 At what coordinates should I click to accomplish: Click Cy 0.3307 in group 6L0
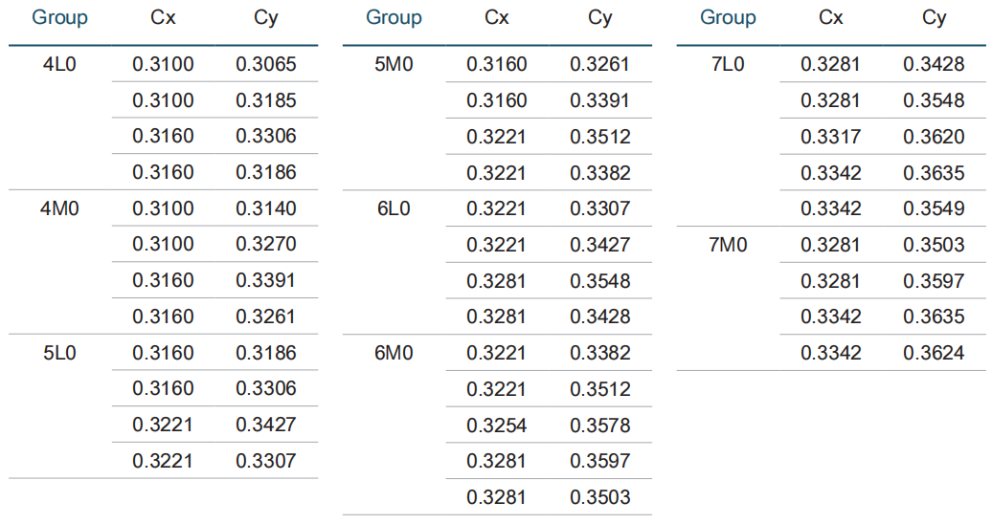point(599,208)
